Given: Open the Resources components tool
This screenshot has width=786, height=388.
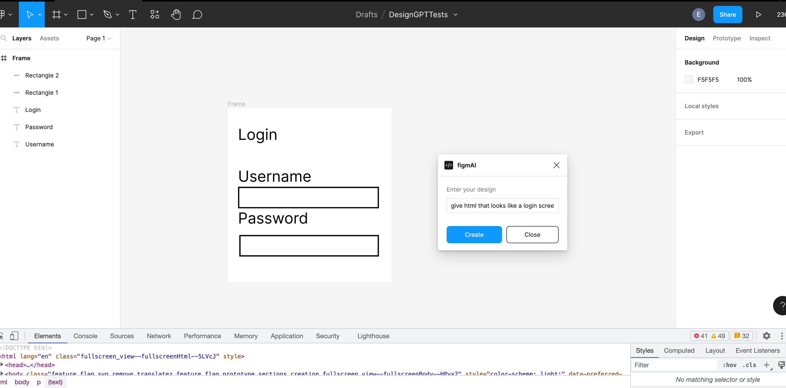Looking at the screenshot, I should click(155, 14).
